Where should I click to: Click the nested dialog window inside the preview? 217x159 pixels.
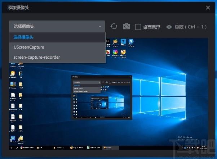102,97
